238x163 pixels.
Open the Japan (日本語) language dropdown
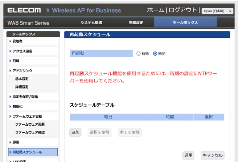click(217, 11)
